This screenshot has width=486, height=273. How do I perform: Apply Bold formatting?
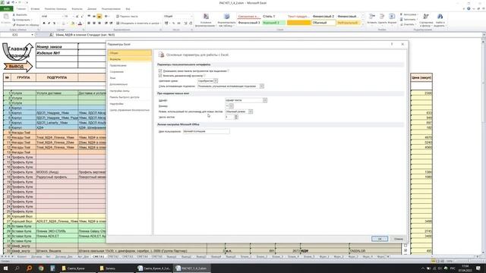[44, 24]
